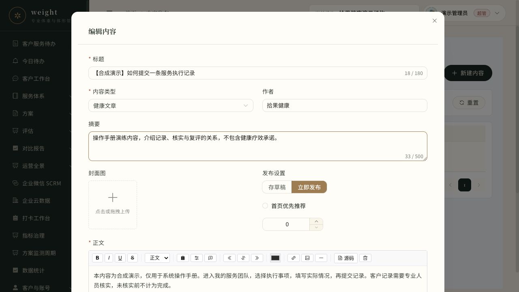
Task: Click the priority number input showing 0
Action: 286,224
